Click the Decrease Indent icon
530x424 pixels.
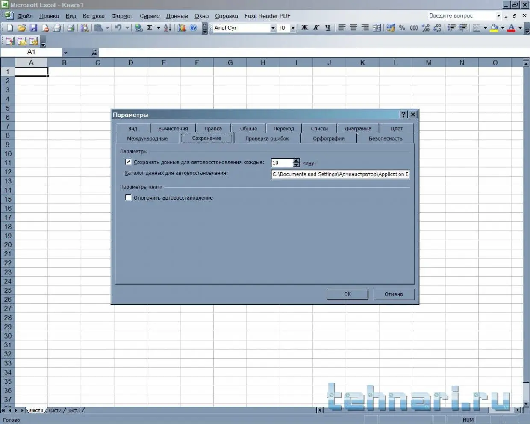tap(451, 28)
